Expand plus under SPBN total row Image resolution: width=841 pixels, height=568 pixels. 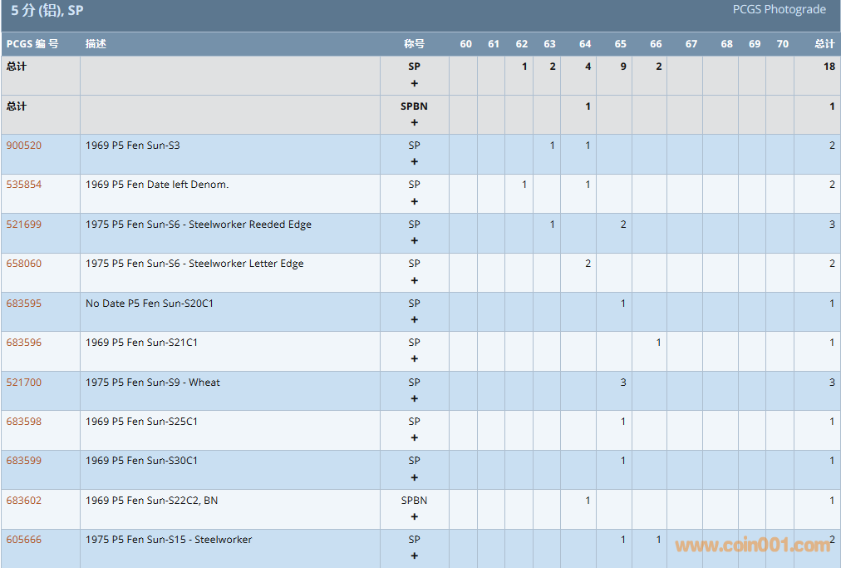(414, 122)
